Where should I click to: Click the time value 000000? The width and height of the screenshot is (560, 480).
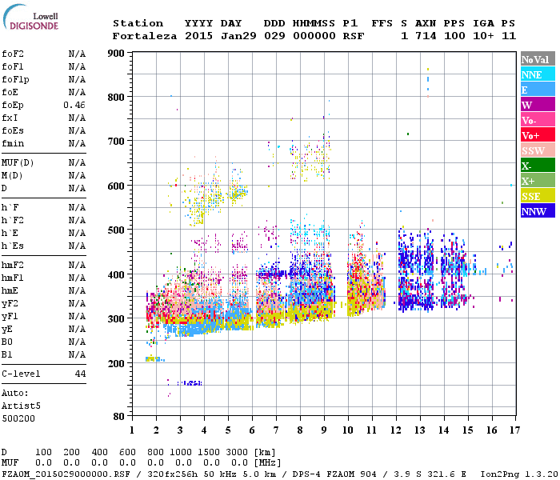[x=314, y=36]
